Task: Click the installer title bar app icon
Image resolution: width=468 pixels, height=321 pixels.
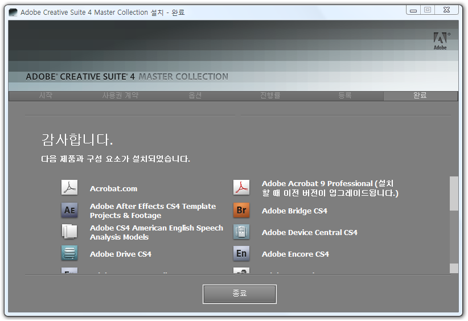Action: point(13,12)
